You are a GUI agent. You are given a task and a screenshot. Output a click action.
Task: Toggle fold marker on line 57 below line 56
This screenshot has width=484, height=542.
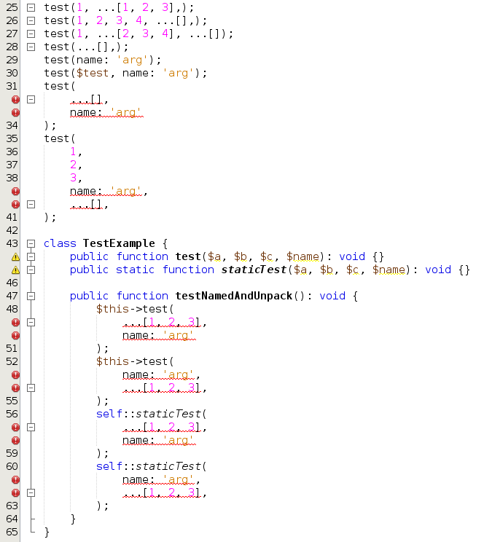(x=31, y=428)
